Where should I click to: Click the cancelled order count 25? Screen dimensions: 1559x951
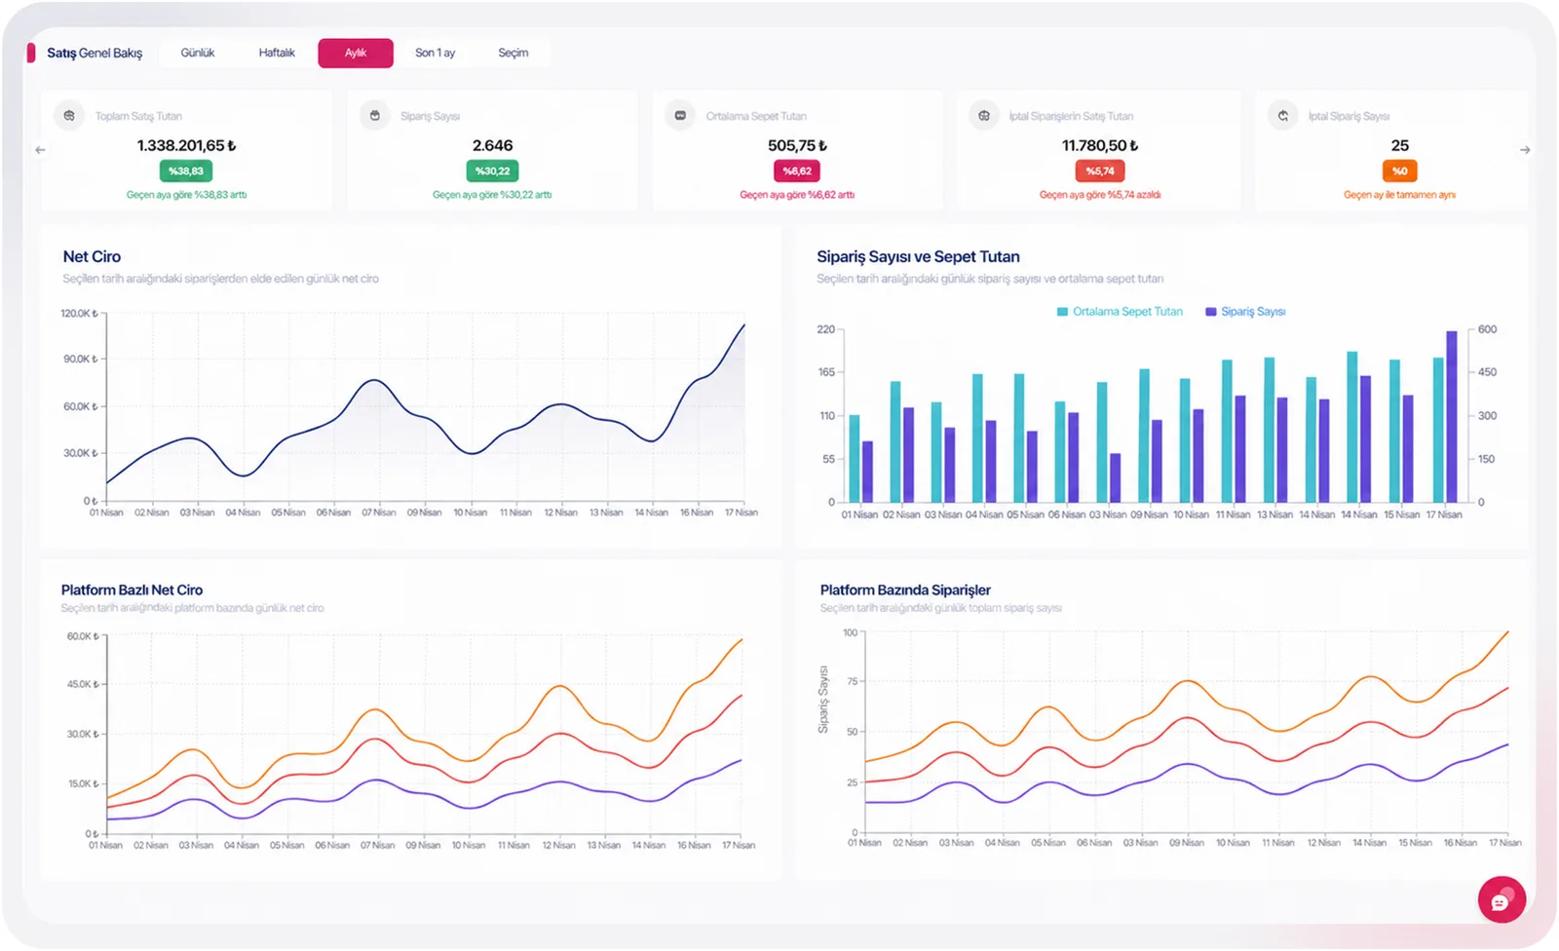[x=1399, y=145]
